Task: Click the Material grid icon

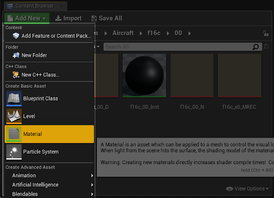Action: click(x=14, y=134)
